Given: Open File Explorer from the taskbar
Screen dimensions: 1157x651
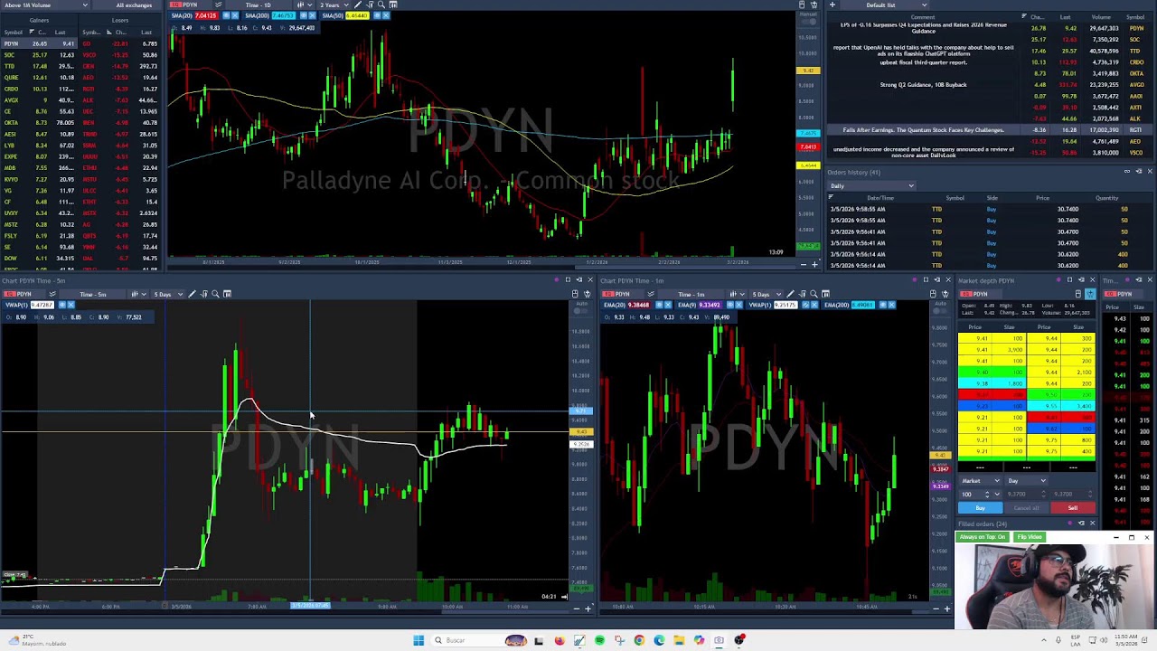Looking at the screenshot, I should (679, 640).
